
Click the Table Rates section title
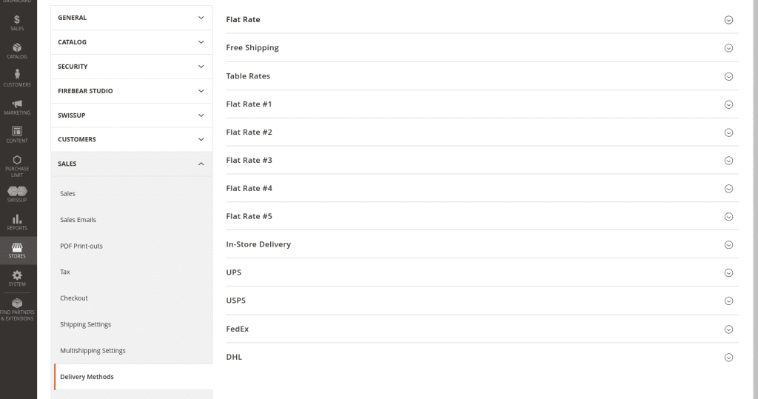(x=248, y=76)
